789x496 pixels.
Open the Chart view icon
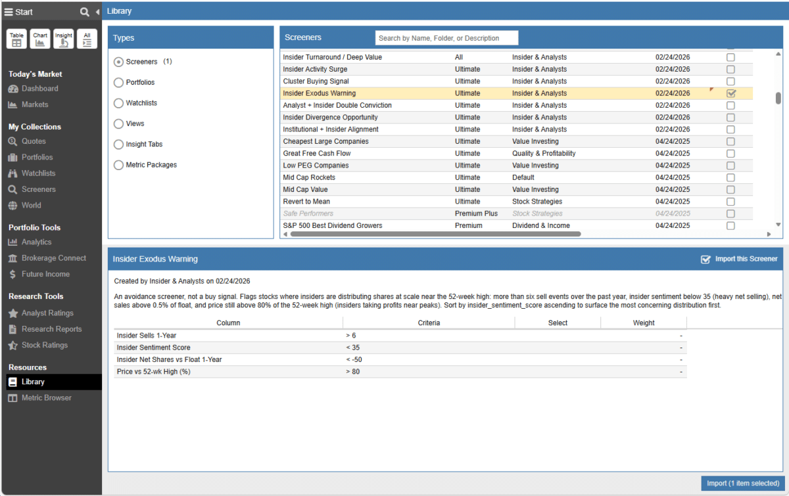coord(40,39)
